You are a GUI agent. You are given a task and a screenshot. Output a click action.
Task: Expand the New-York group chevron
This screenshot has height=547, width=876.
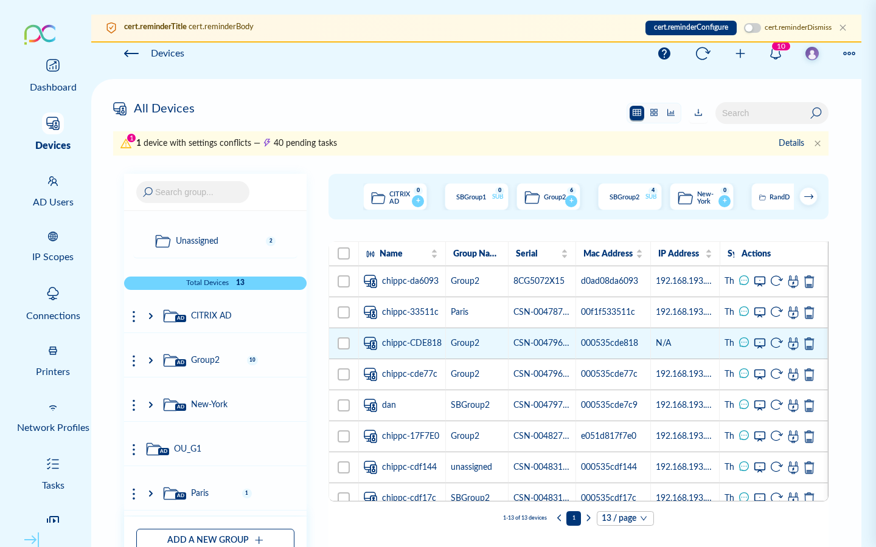click(151, 405)
